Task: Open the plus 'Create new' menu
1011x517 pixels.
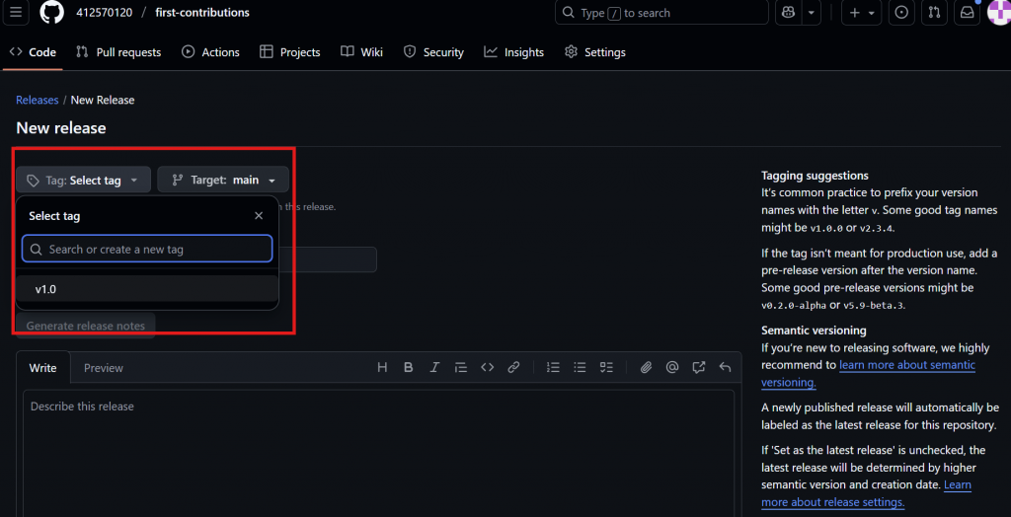Action: click(861, 12)
